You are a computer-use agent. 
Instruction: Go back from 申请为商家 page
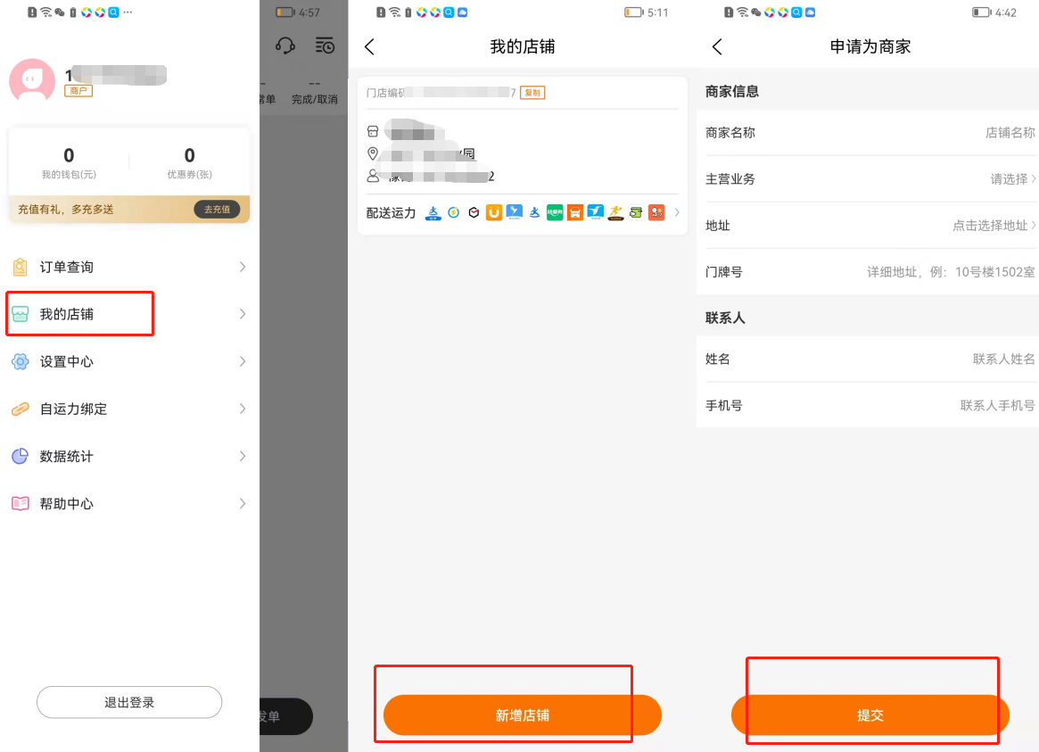(x=717, y=47)
